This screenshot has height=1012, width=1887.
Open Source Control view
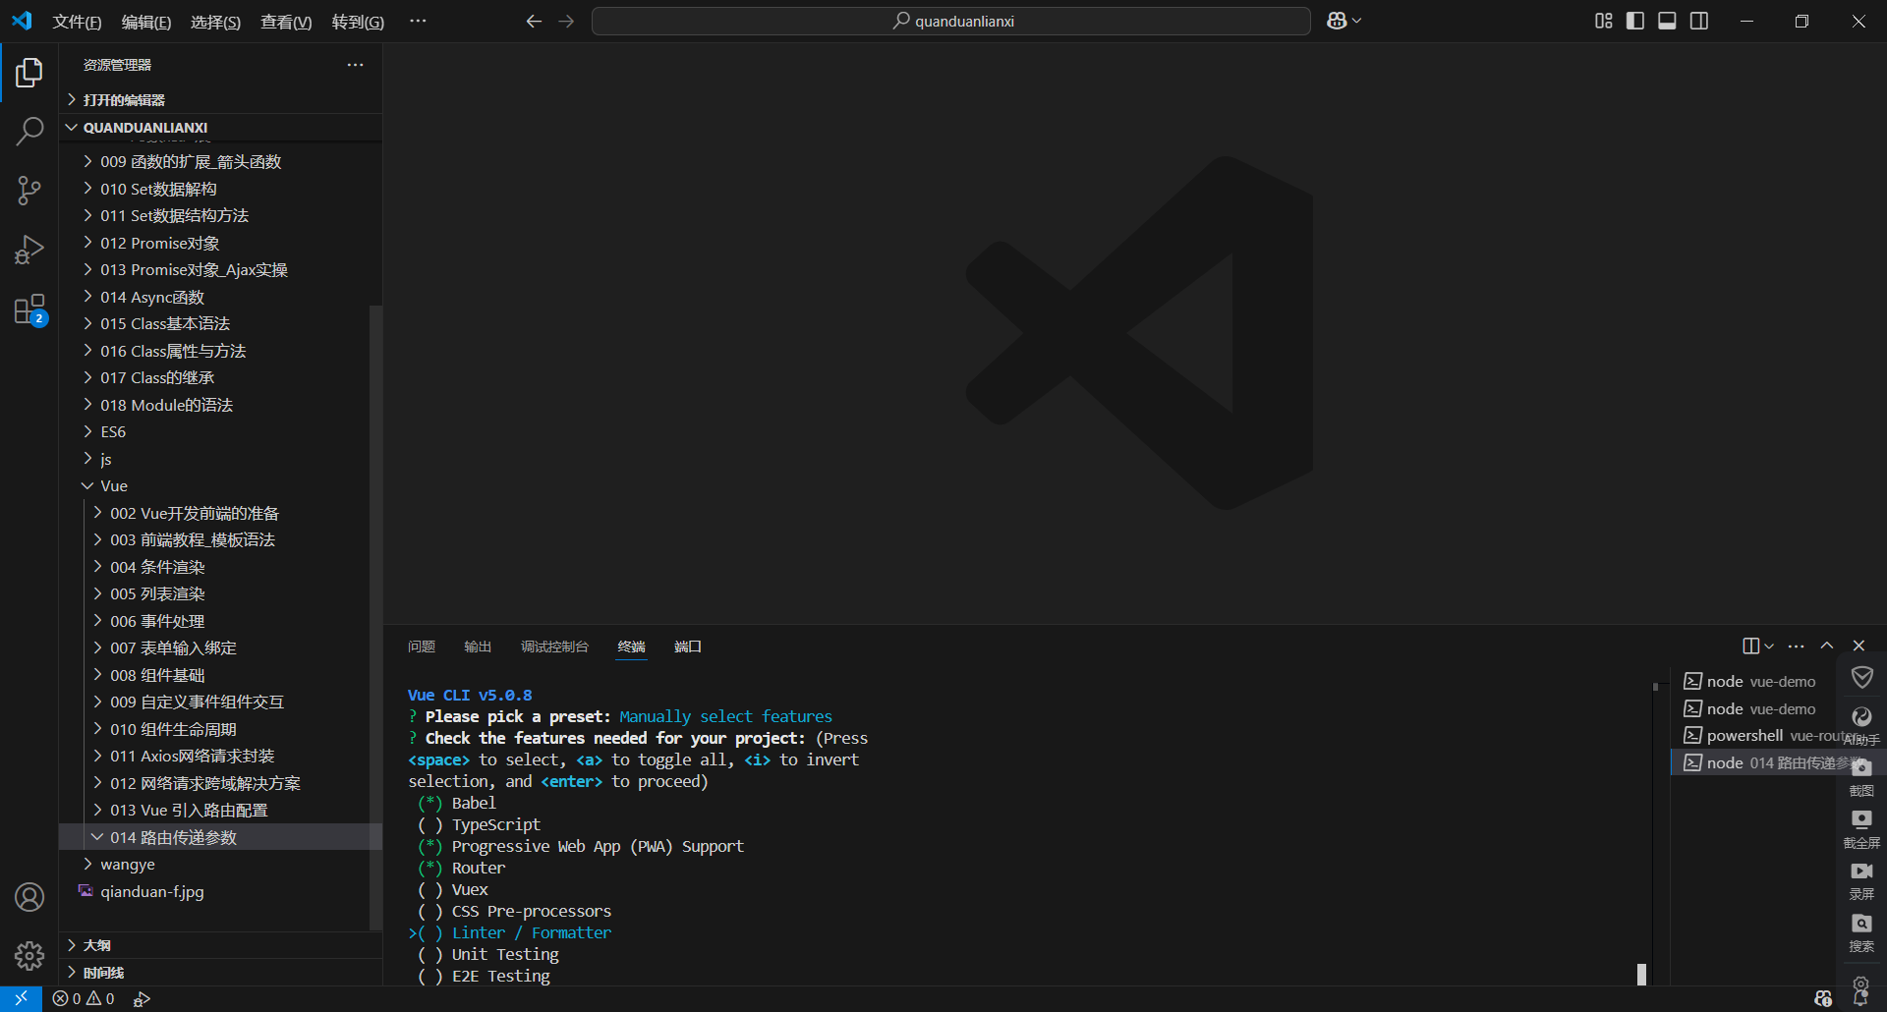[29, 191]
